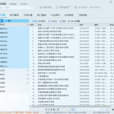Select 结构专业 in category tree
The height and width of the screenshot is (114, 114).
4,41
